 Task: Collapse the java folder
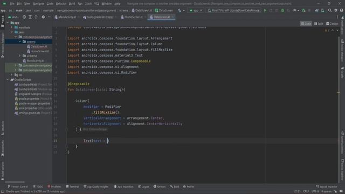coord(12,32)
